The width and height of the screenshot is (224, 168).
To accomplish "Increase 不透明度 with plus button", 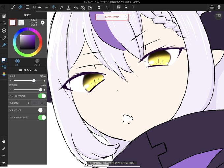I will click(x=44, y=90).
